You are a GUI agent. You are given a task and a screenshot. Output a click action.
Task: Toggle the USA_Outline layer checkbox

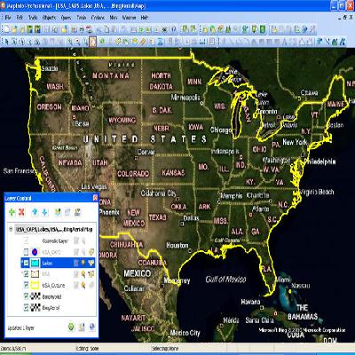click(26, 286)
